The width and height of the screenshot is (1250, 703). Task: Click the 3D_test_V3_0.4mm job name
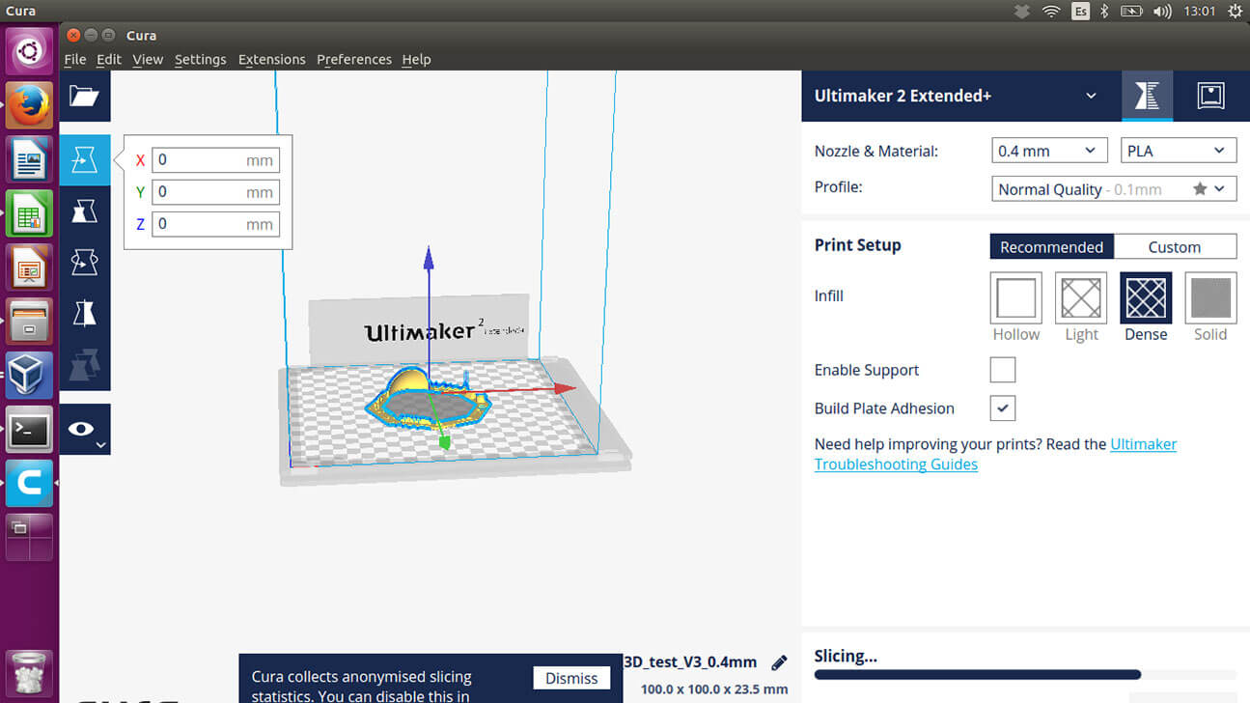pyautogui.click(x=690, y=662)
